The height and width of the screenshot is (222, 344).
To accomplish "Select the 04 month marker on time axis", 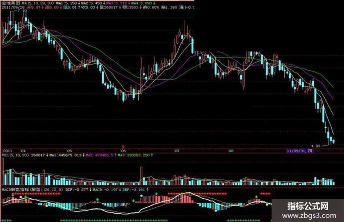I will pyautogui.click(x=23, y=151).
